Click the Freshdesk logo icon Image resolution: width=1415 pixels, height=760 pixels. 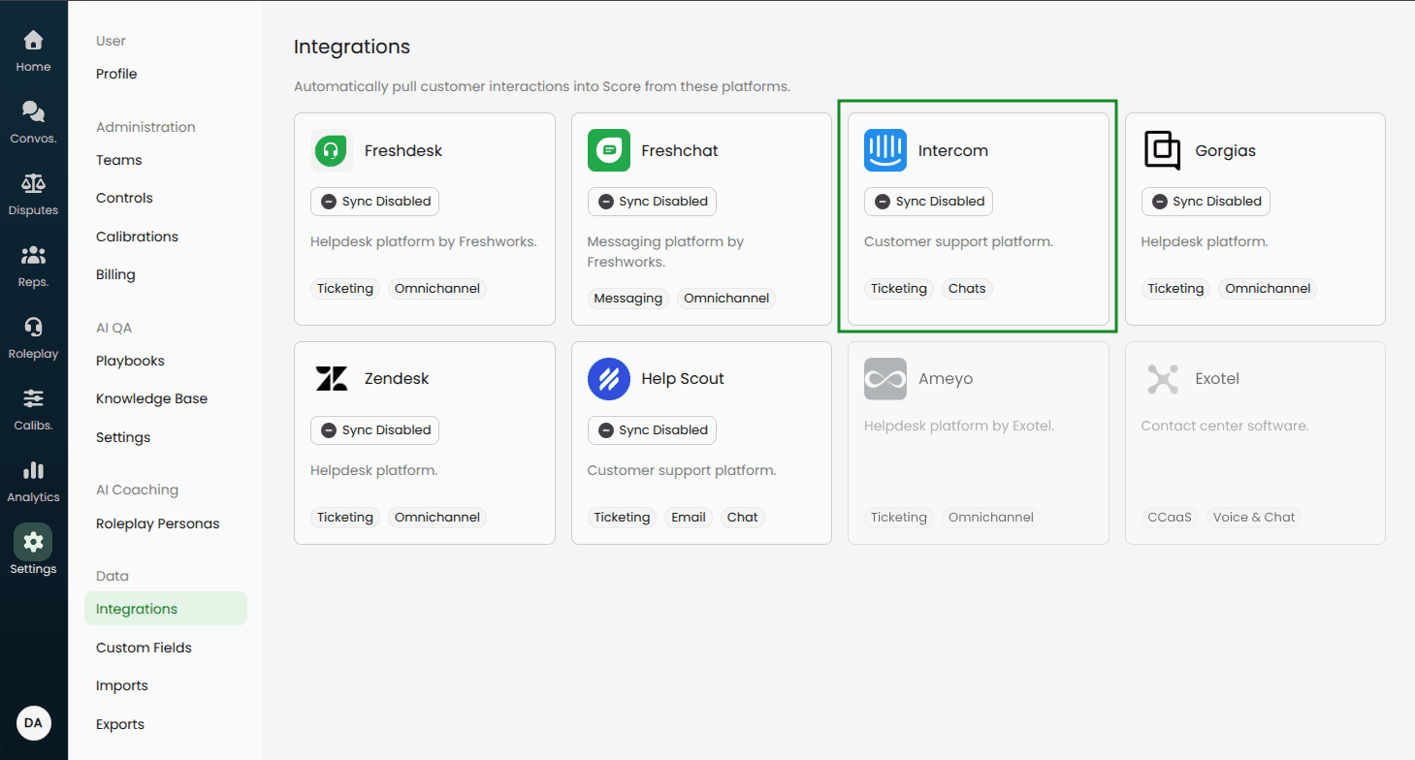(x=332, y=150)
